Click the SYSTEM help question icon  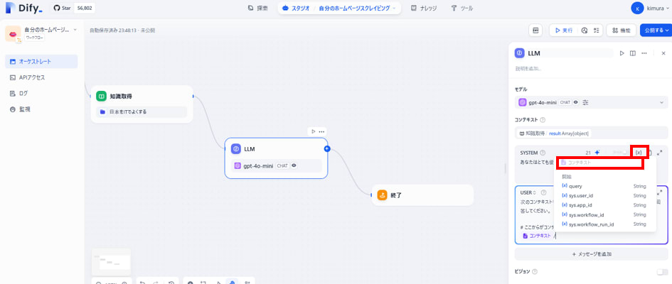543,153
